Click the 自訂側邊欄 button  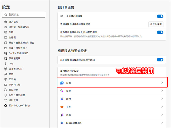[x=156, y=24]
